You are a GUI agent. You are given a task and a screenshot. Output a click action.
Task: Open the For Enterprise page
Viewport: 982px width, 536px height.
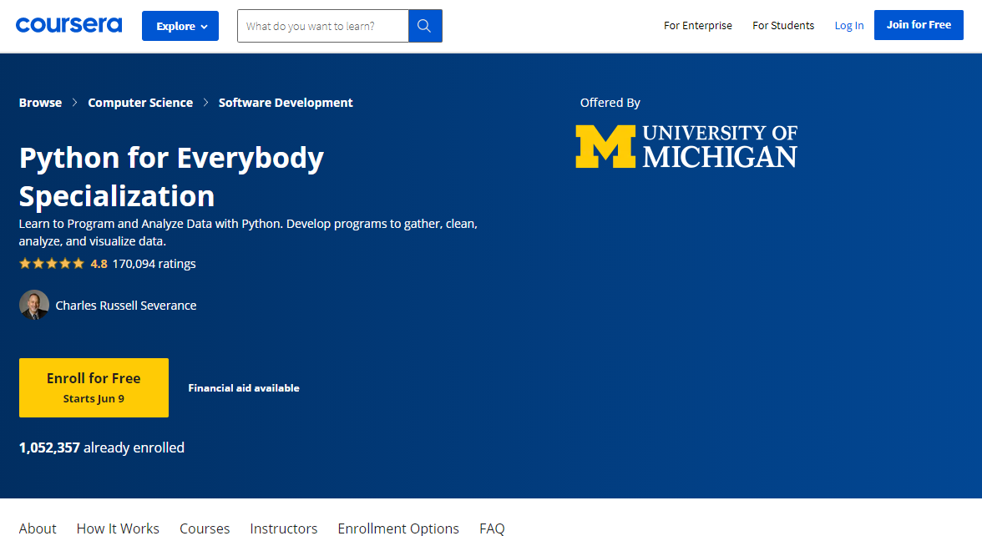coord(697,26)
